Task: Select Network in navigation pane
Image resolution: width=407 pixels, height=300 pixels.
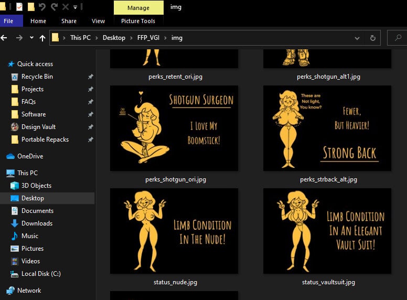Action: point(29,291)
